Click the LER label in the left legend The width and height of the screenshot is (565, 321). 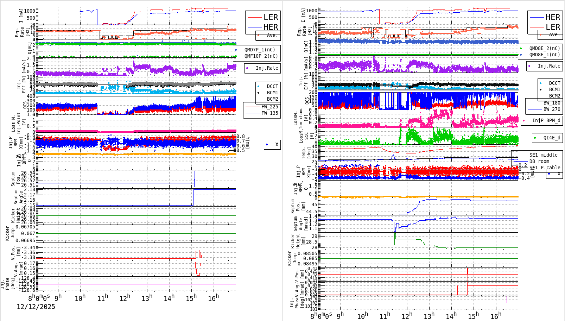(x=271, y=17)
